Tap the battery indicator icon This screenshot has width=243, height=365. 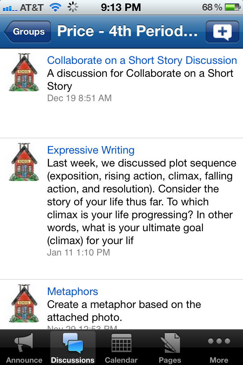click(232, 7)
